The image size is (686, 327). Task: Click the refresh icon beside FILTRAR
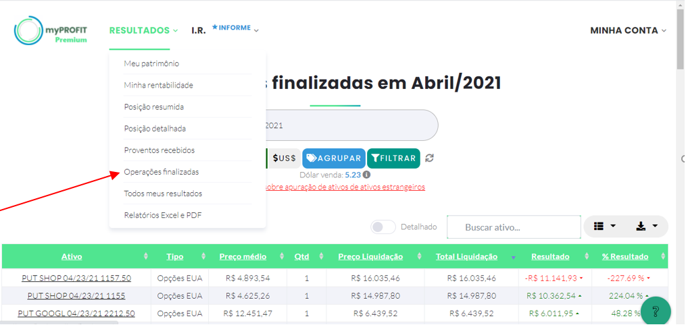[429, 158]
